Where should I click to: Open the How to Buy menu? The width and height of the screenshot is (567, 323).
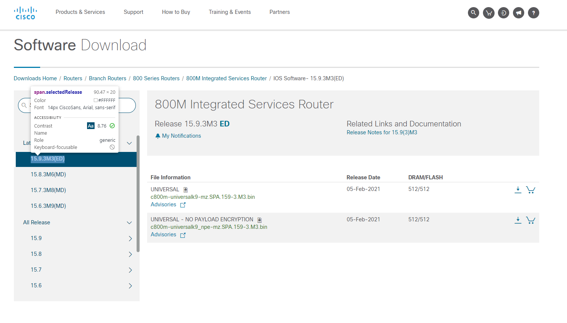(x=176, y=12)
